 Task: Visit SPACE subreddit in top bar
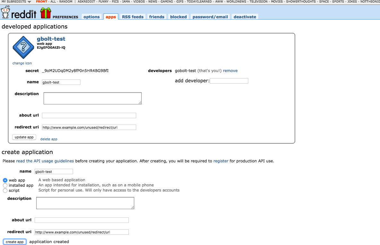[324, 2]
